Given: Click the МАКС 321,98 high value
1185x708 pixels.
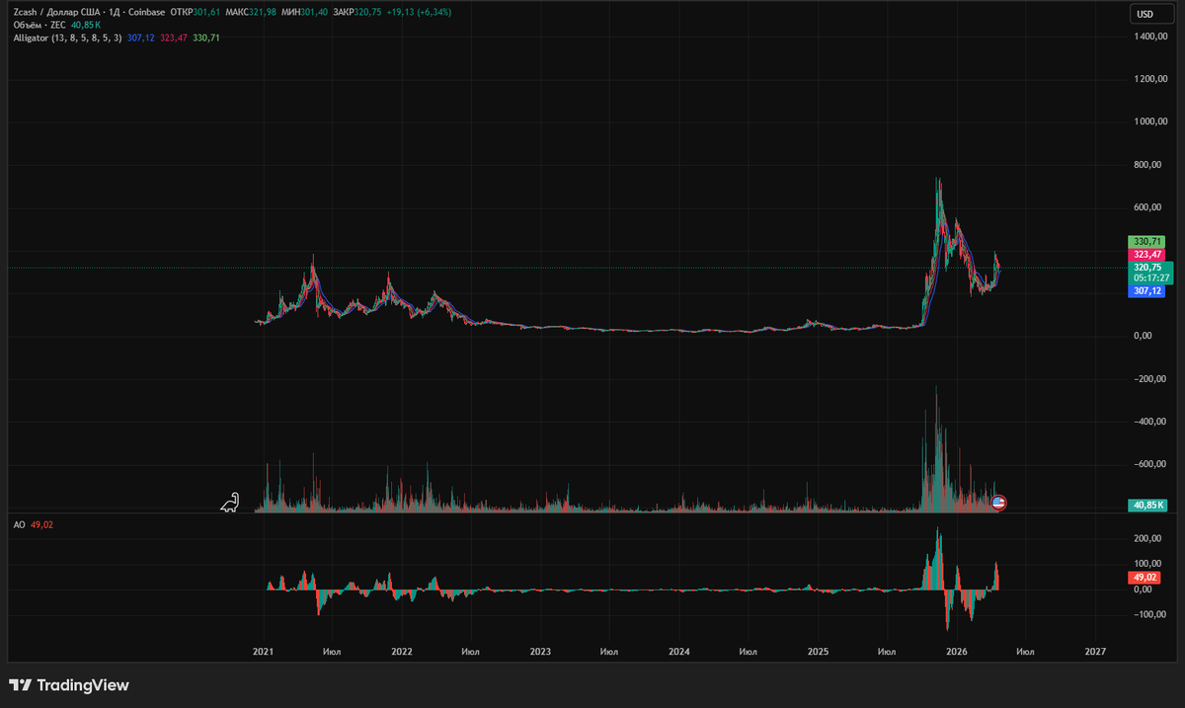Looking at the screenshot, I should [x=251, y=13].
